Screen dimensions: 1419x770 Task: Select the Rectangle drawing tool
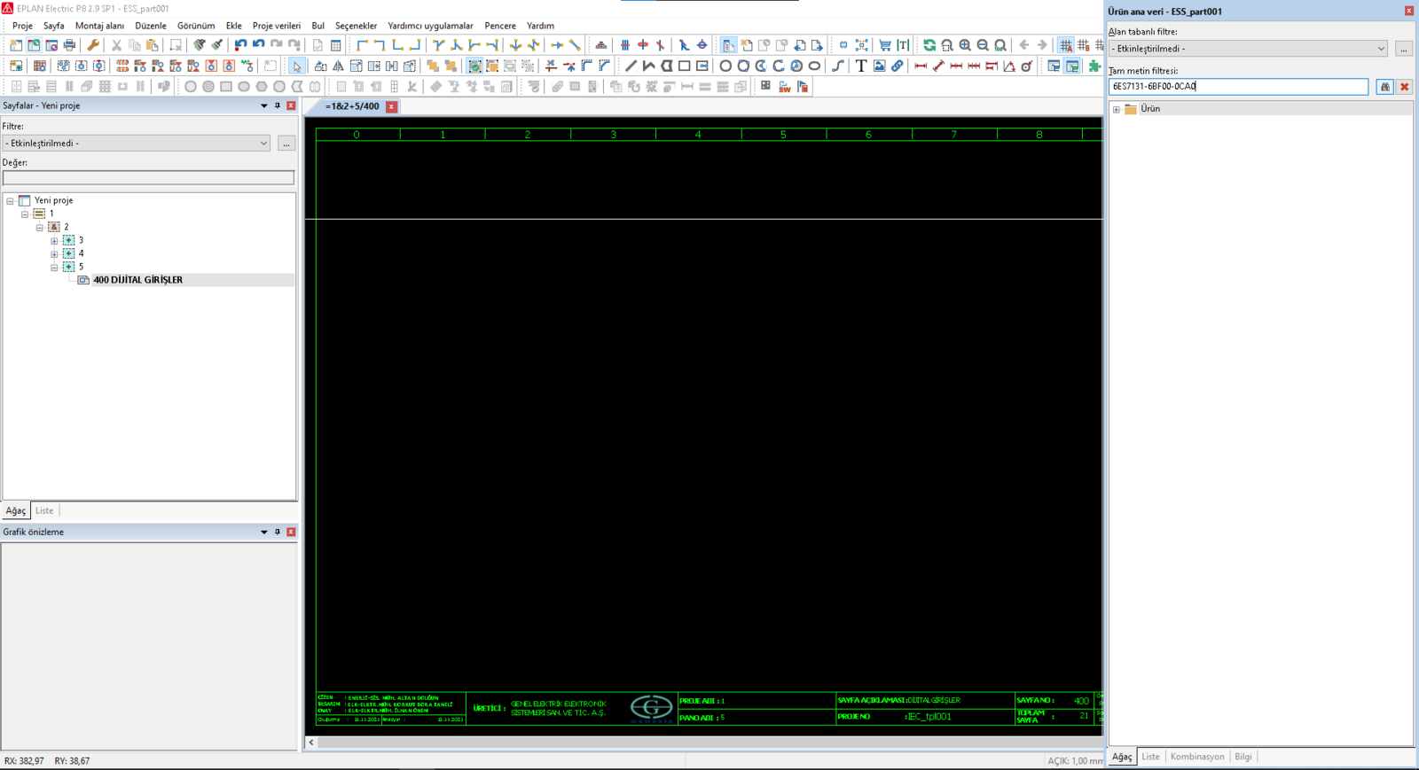coord(684,66)
